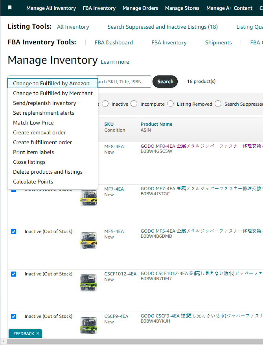Click the bookmark icon in top navigation

pos(10,8)
